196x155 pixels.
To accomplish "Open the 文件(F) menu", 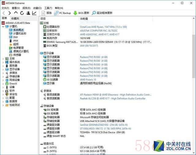I will [5, 8].
